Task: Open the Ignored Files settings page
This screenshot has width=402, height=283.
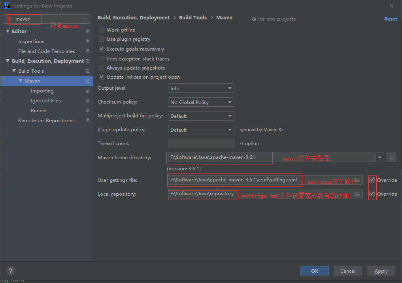Action: tap(45, 101)
